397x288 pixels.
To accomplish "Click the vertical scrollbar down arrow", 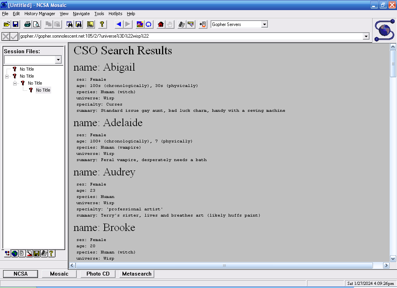I will pyautogui.click(x=393, y=259).
